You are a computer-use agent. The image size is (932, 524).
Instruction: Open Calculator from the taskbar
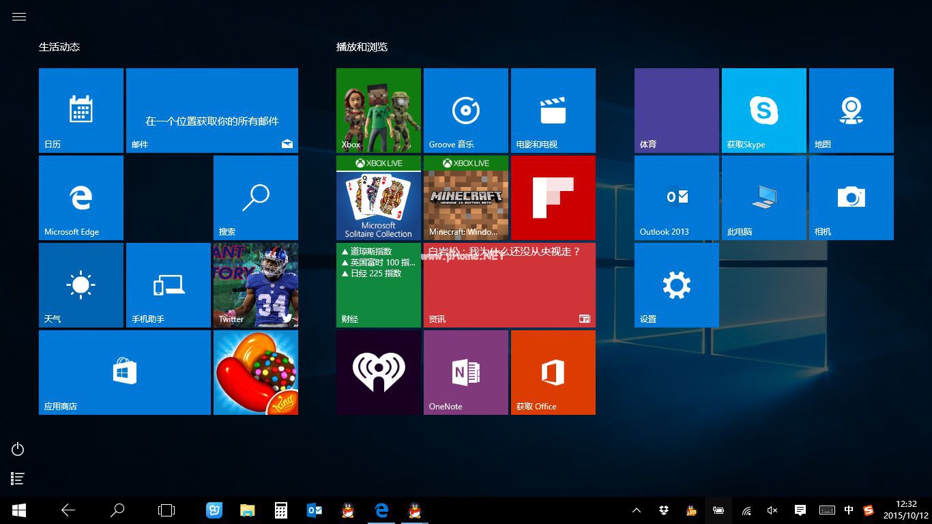click(x=280, y=510)
